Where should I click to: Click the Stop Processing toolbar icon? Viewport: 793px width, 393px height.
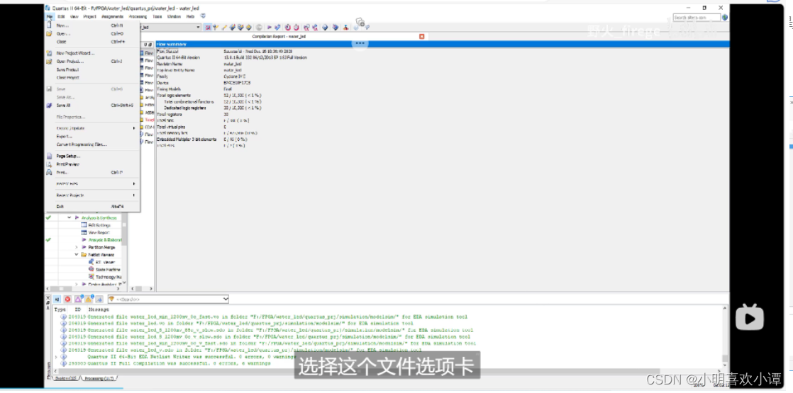pyautogui.click(x=259, y=28)
